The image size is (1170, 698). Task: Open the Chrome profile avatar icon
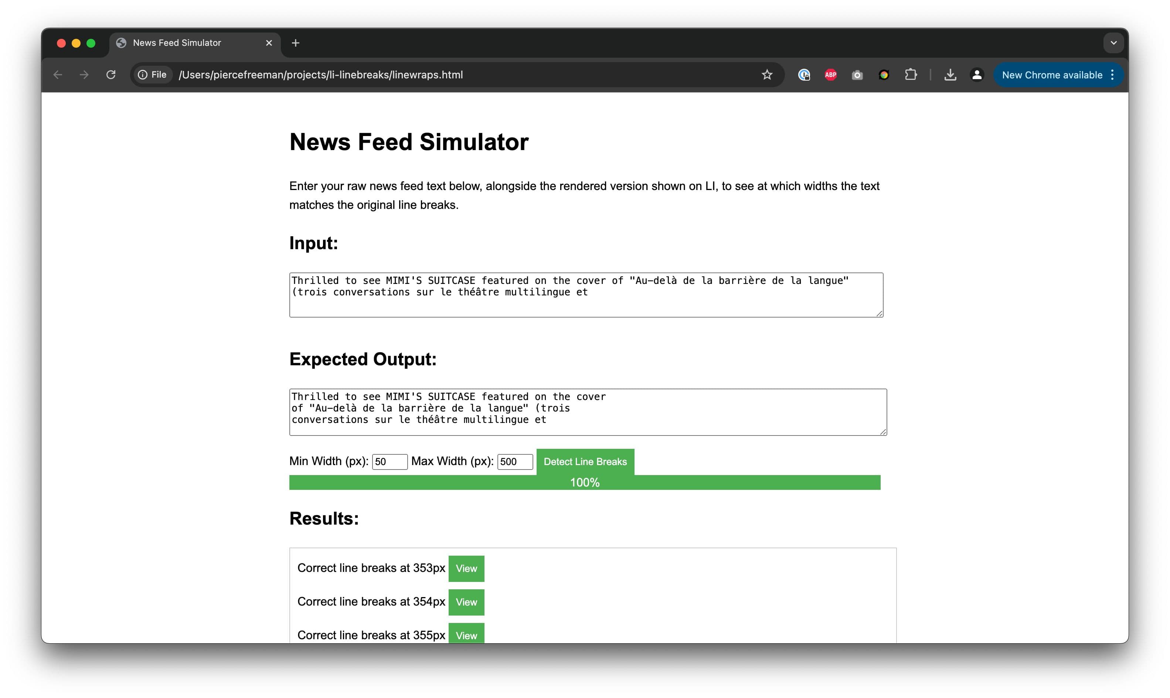977,75
